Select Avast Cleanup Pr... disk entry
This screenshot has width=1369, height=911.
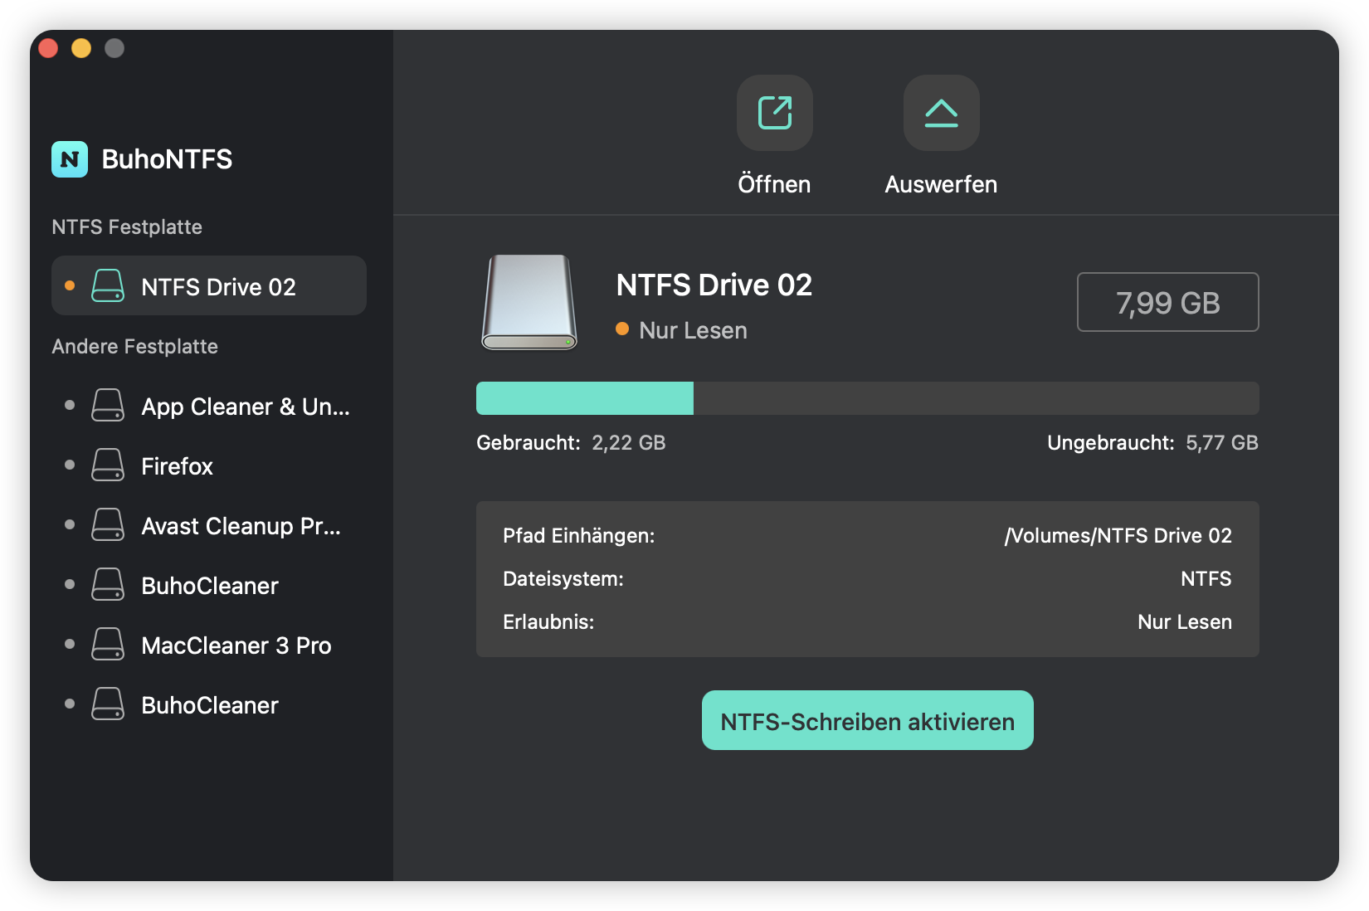pyautogui.click(x=209, y=525)
